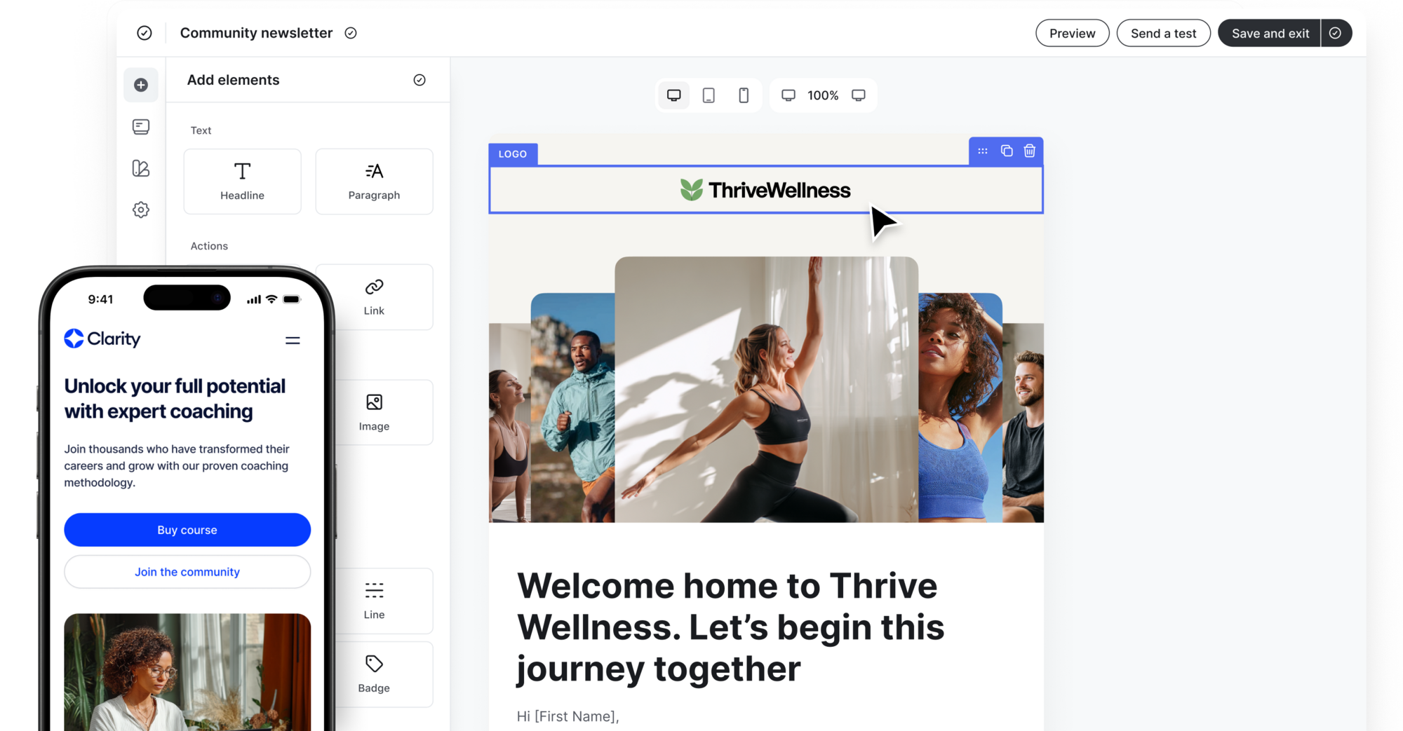Click the icon next to Community newsletter title
This screenshot has width=1403, height=731.
click(351, 33)
